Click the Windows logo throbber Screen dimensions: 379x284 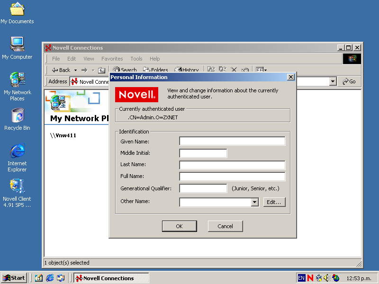click(x=352, y=59)
